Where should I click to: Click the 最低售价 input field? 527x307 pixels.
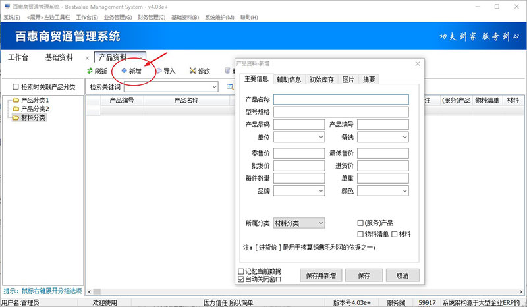coord(383,153)
